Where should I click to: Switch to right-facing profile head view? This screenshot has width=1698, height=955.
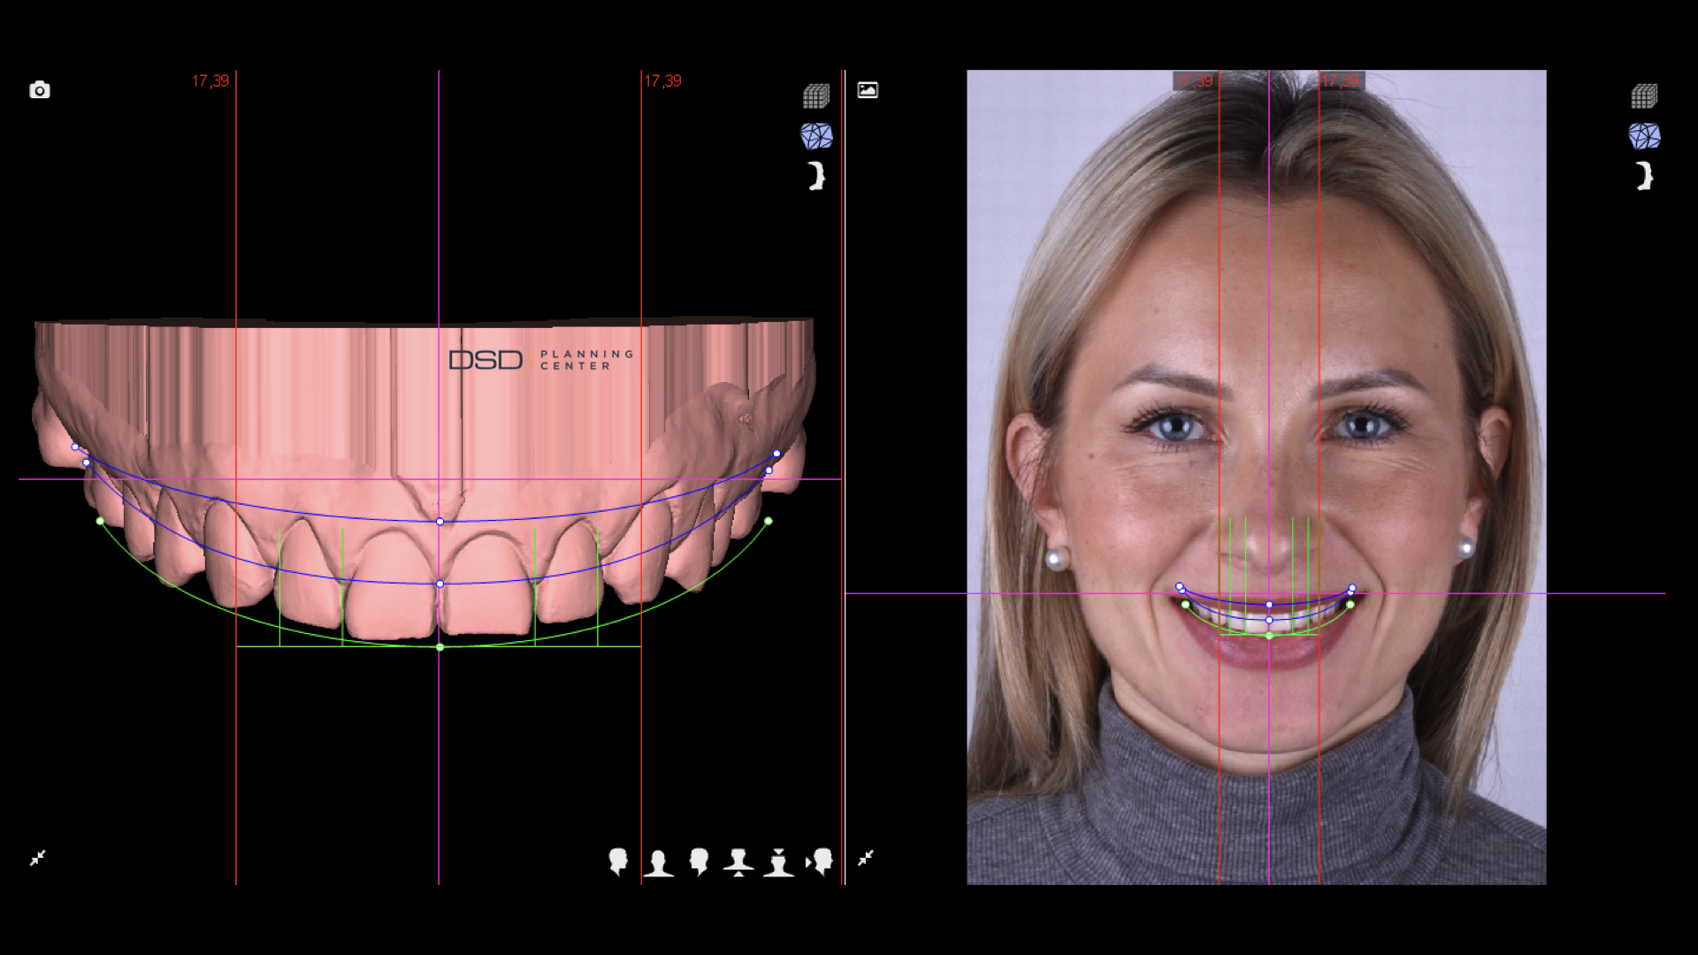tap(618, 861)
